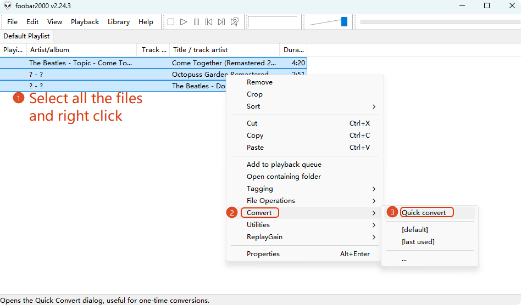The image size is (521, 305).
Task: Click Add to playback queue
Action: pos(284,165)
